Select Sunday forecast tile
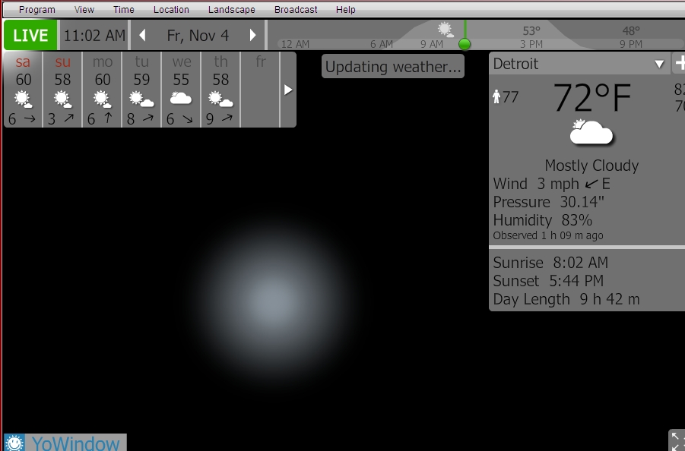This screenshot has height=451, width=685. tap(63, 90)
